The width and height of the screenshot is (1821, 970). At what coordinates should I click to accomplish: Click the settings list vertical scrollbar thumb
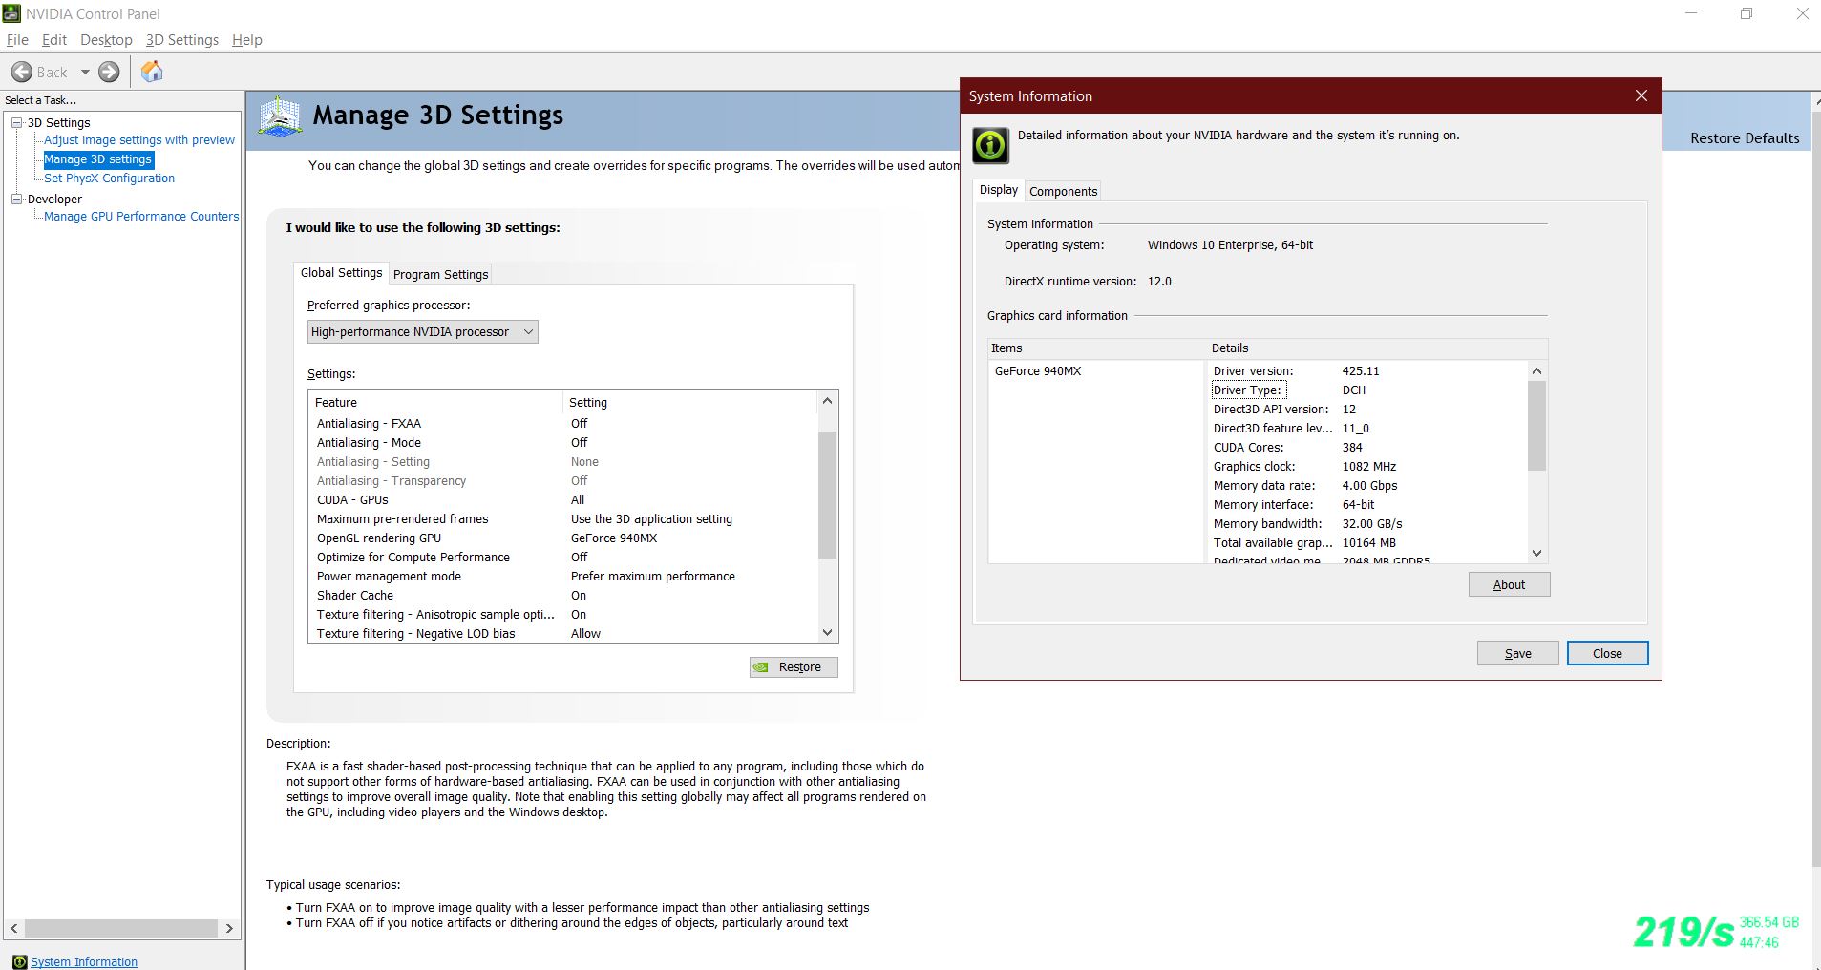[x=827, y=495]
